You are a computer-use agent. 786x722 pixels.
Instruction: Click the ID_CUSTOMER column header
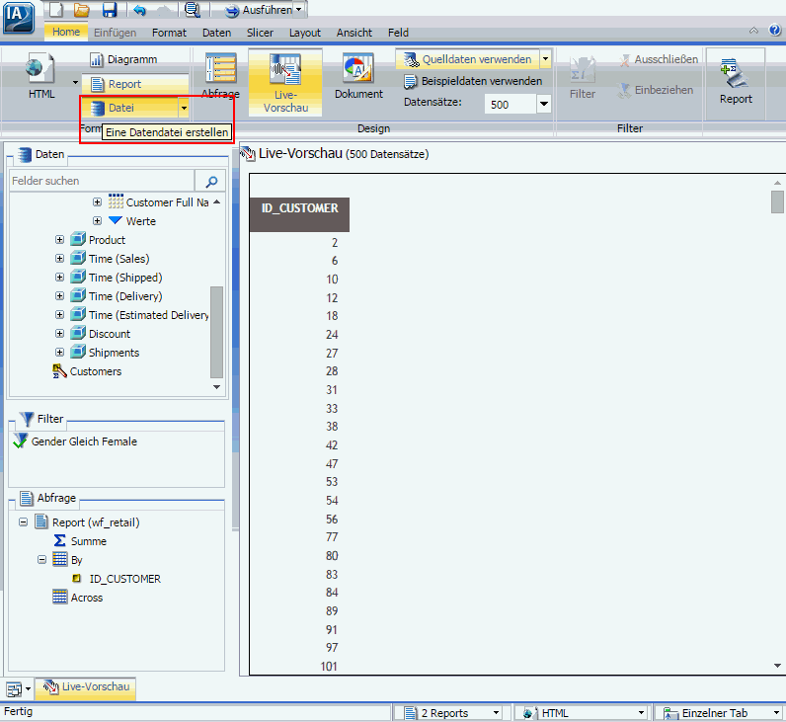point(299,214)
